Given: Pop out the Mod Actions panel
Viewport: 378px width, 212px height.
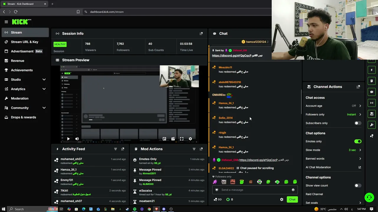Looking at the screenshot, I should [x=201, y=149].
